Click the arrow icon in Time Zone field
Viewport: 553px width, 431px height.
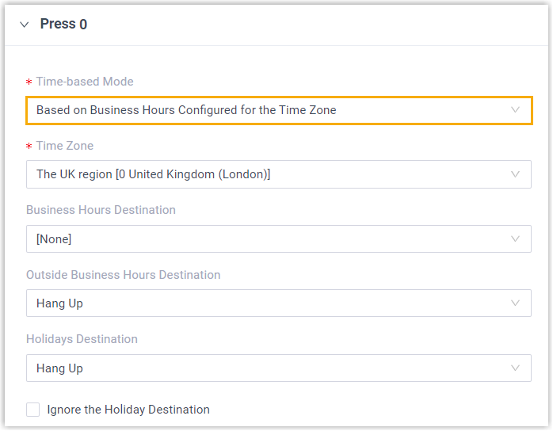coord(516,174)
